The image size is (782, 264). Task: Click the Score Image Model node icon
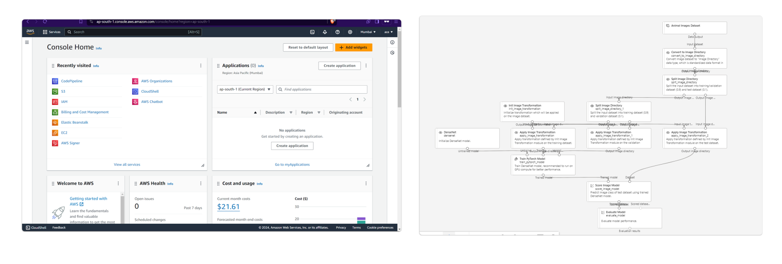(x=592, y=186)
